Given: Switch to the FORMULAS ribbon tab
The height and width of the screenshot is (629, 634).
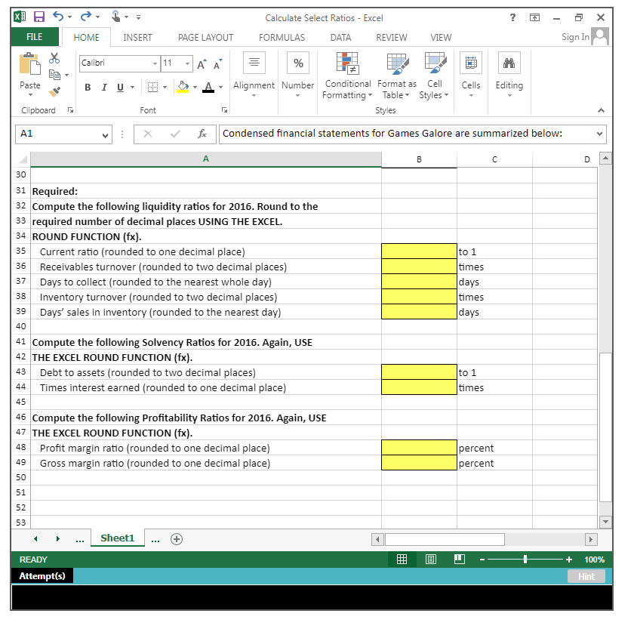Looking at the screenshot, I should coord(282,37).
